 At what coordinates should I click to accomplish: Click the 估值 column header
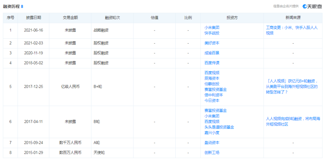(154, 18)
